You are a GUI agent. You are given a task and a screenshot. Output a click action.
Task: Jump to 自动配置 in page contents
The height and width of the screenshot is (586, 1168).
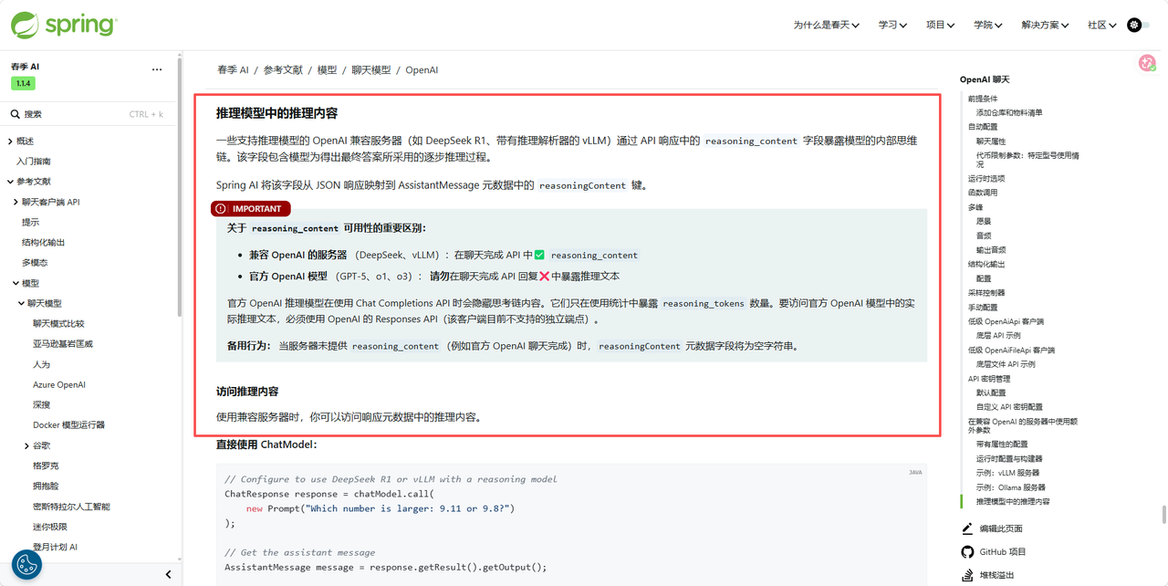pyautogui.click(x=983, y=127)
